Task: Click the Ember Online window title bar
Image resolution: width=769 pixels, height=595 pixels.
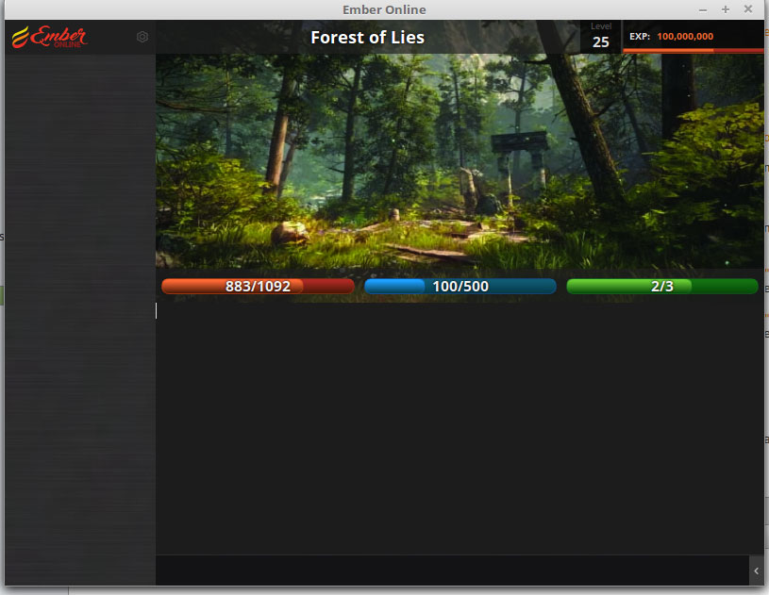Action: coord(384,9)
